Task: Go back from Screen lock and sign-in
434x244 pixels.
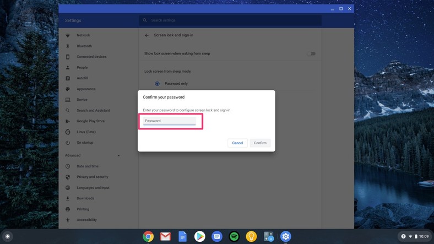Action: point(147,35)
